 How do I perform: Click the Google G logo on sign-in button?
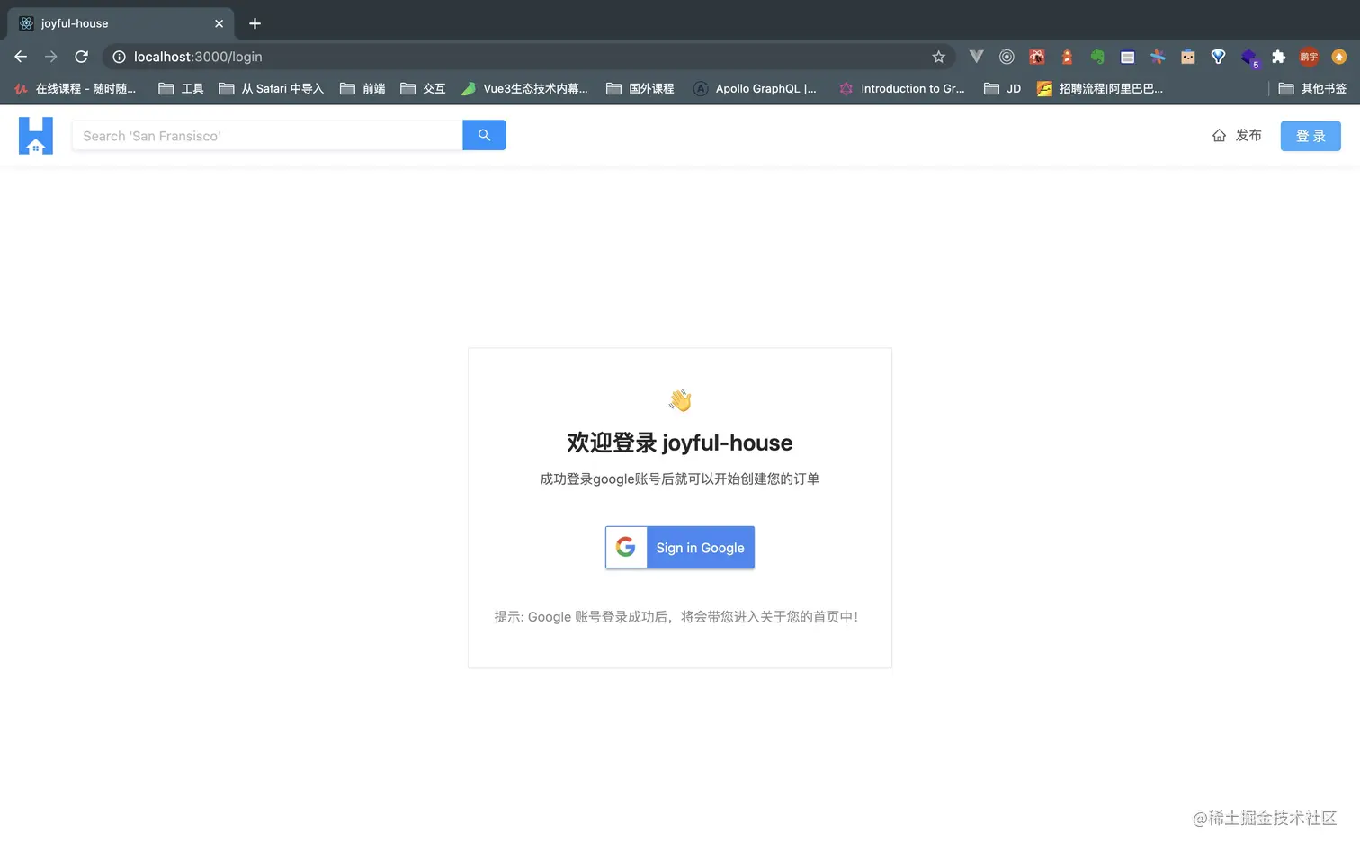(626, 547)
